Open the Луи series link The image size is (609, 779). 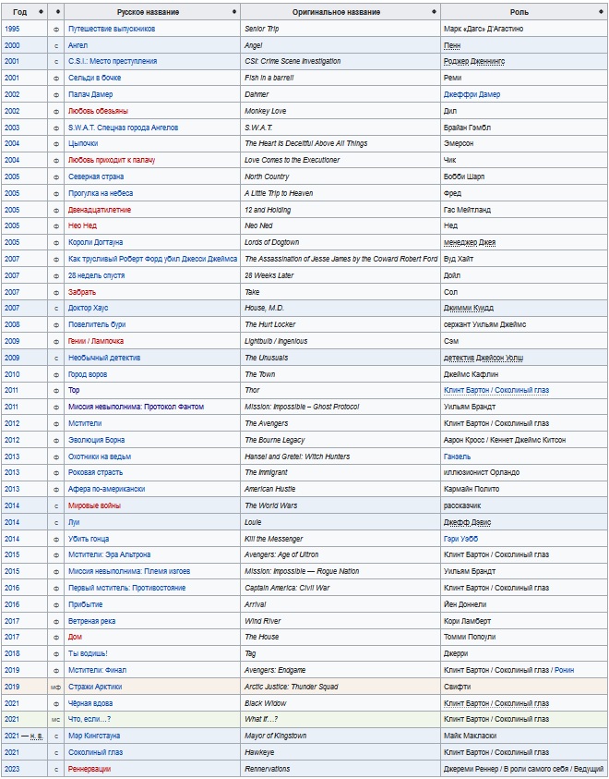click(x=74, y=522)
